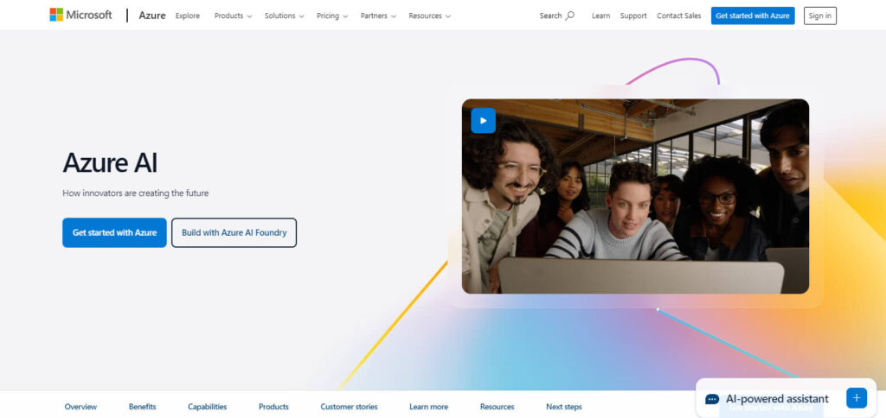886x418 pixels.
Task: Jump to Capabilities section tab
Action: [x=208, y=407]
